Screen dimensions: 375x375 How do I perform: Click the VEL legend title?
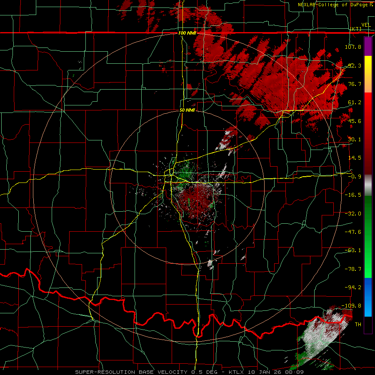click(x=366, y=25)
